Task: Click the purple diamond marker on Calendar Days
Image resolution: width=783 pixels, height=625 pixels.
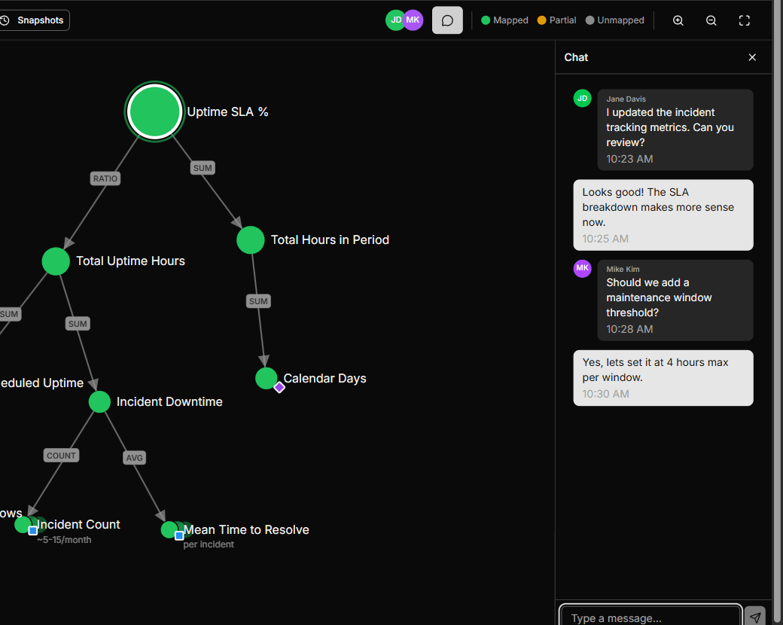Action: [279, 387]
